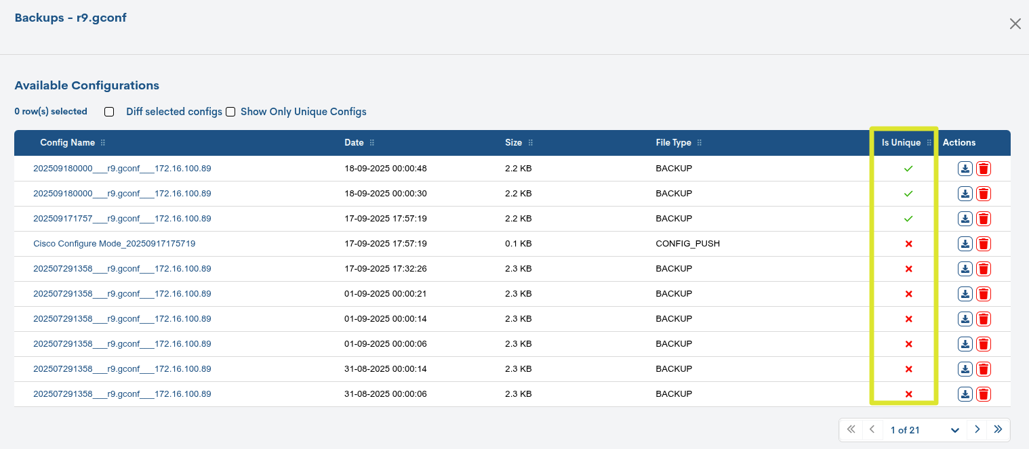Open the page number dropdown

pyautogui.click(x=954, y=430)
